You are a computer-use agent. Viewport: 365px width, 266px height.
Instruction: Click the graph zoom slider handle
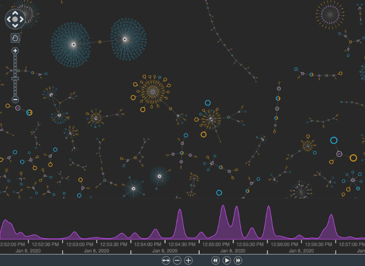tap(15, 78)
